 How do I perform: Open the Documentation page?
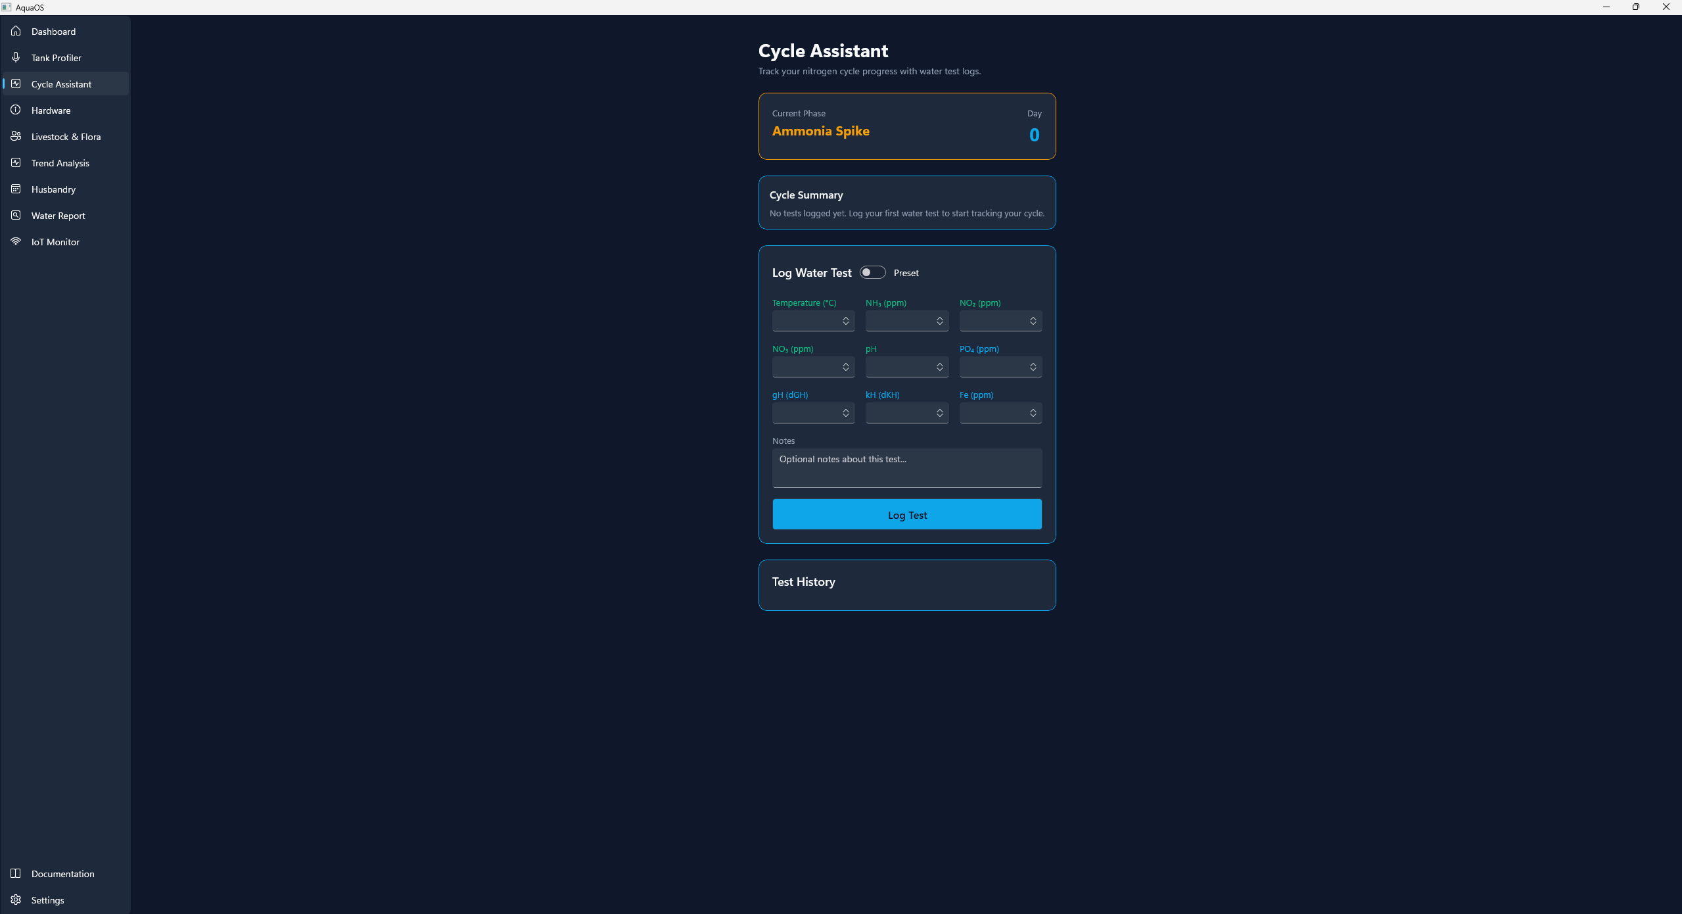click(x=62, y=874)
